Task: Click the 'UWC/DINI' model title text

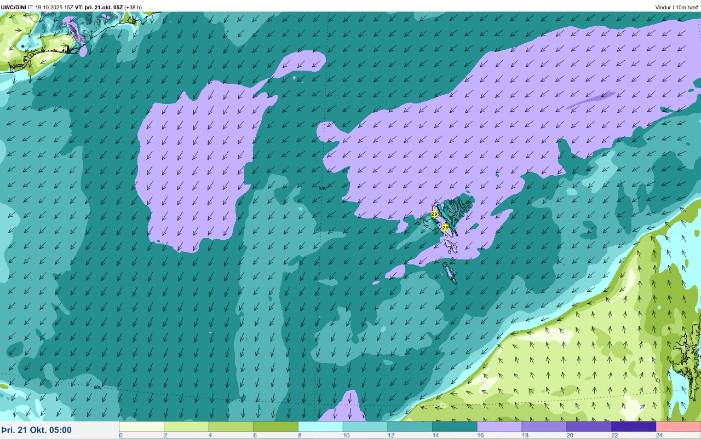Action: point(14,7)
